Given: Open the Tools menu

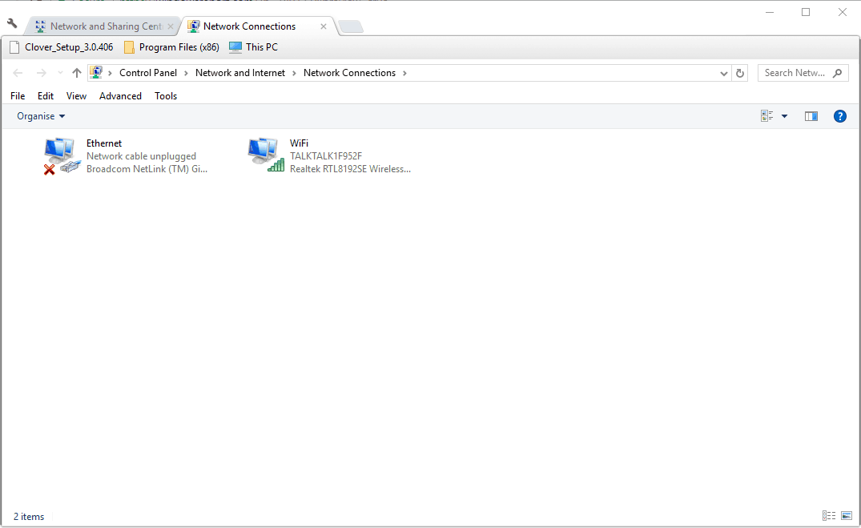Looking at the screenshot, I should pos(166,96).
